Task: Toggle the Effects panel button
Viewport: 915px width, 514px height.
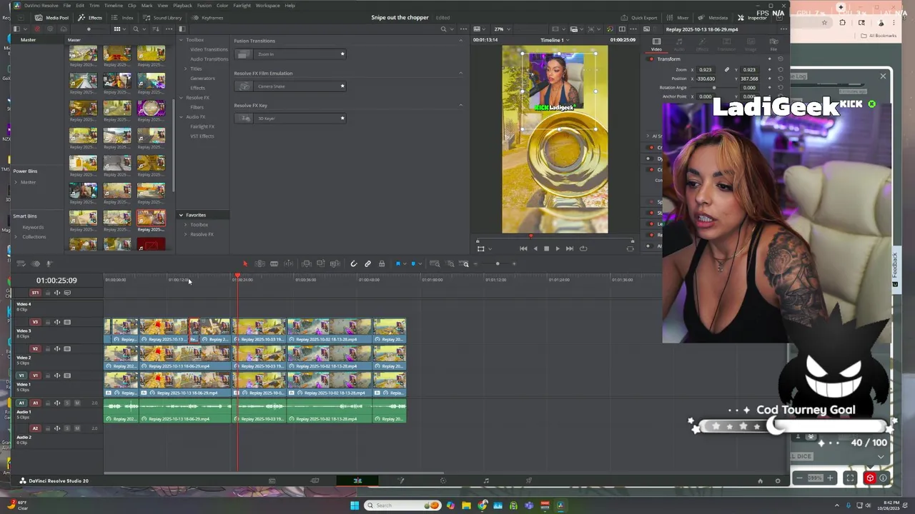Action: (90, 17)
